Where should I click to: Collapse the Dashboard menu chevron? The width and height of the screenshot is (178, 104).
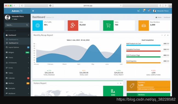pyautogui.click(x=28, y=35)
